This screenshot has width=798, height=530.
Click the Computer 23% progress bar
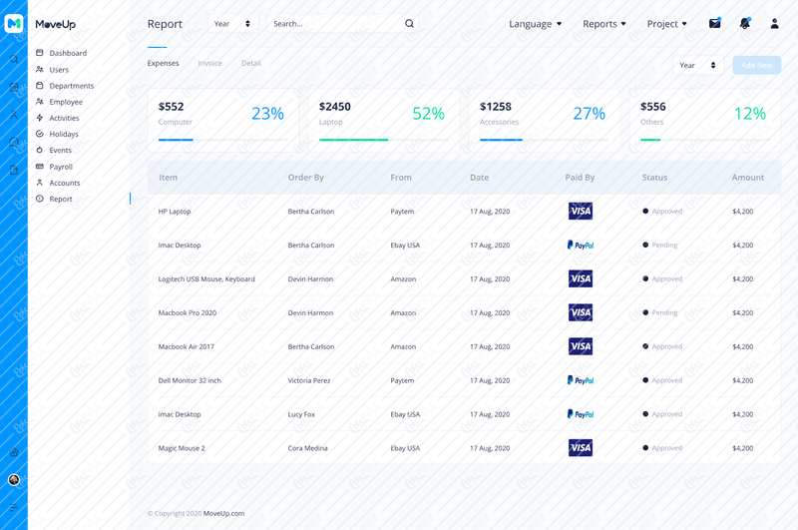(x=222, y=140)
